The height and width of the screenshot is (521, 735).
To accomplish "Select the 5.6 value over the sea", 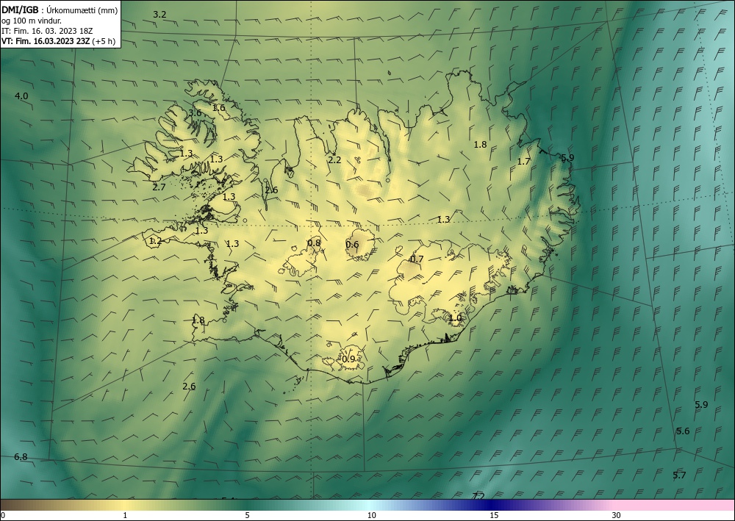I will pos(683,431).
